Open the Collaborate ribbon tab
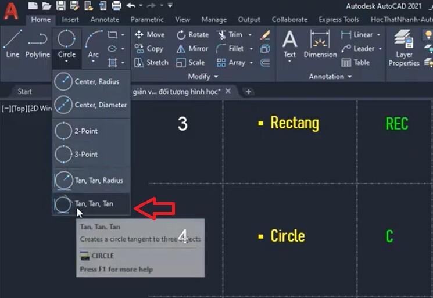Viewport: 433px width, 298px height. pyautogui.click(x=289, y=20)
